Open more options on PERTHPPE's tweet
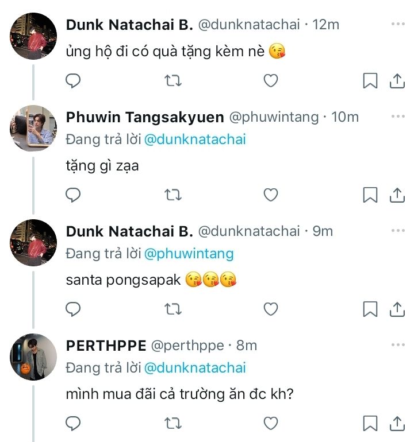The width and height of the screenshot is (414, 442). [x=398, y=346]
